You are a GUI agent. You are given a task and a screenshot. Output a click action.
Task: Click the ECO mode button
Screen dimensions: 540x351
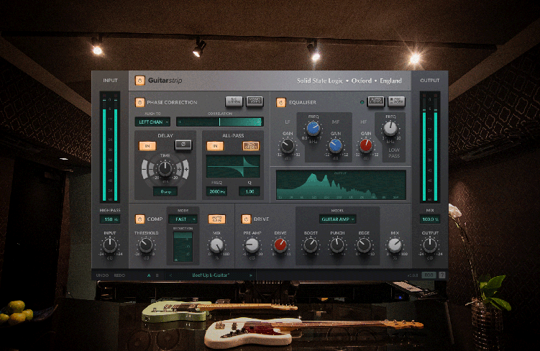429,275
